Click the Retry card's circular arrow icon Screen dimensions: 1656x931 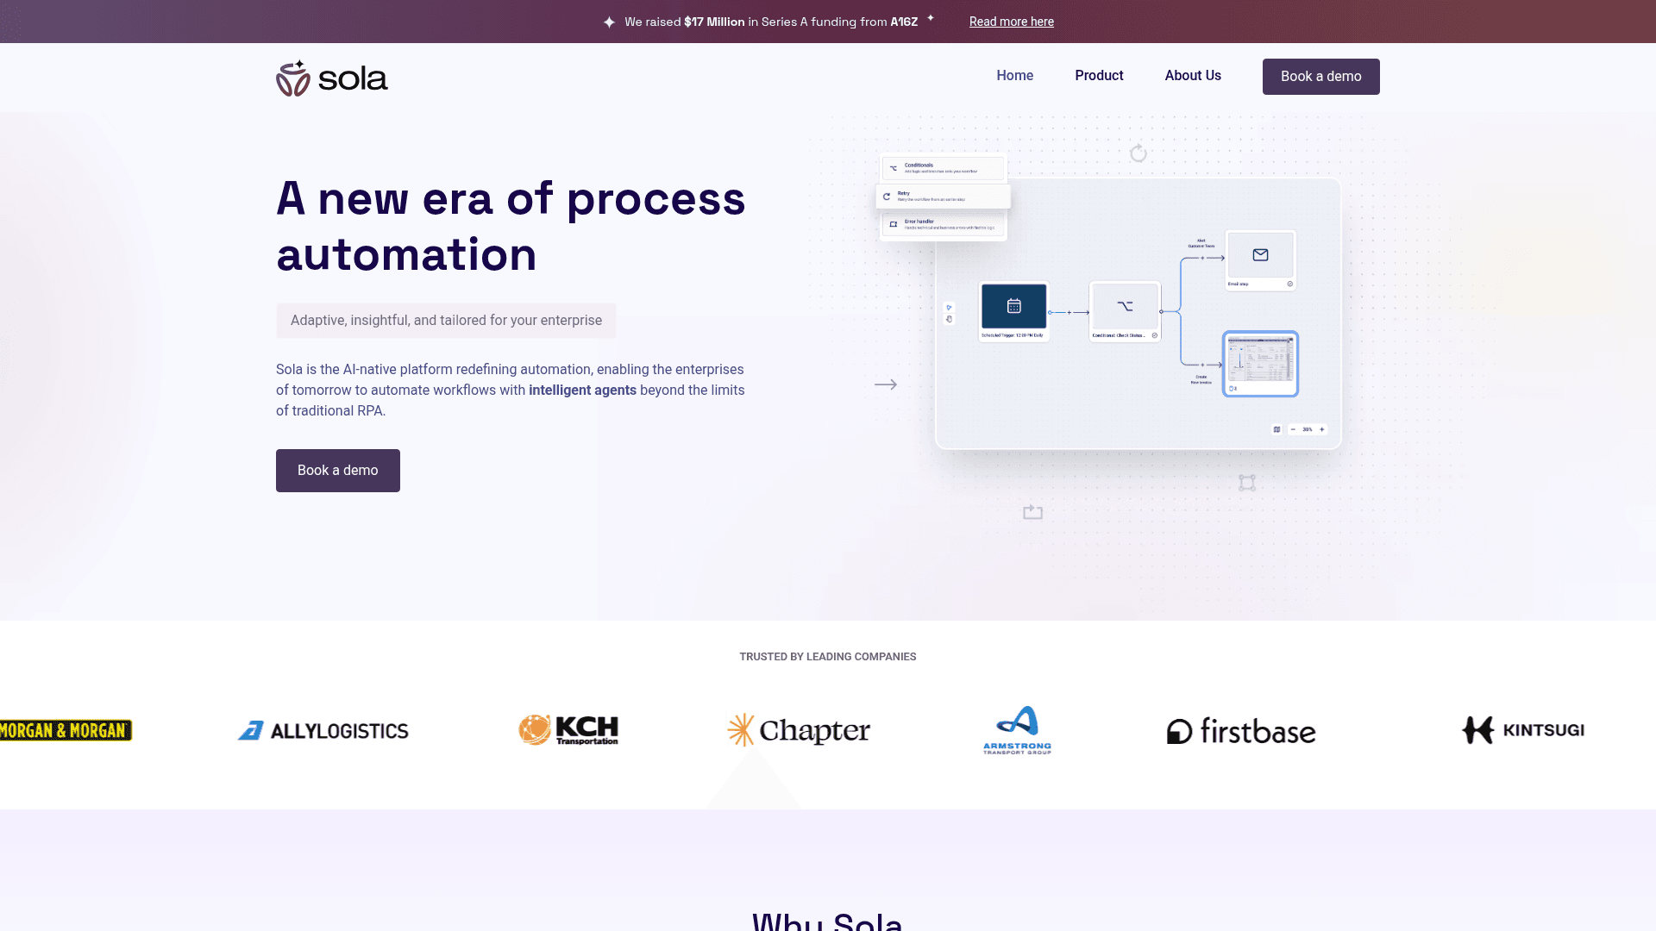[x=887, y=197]
